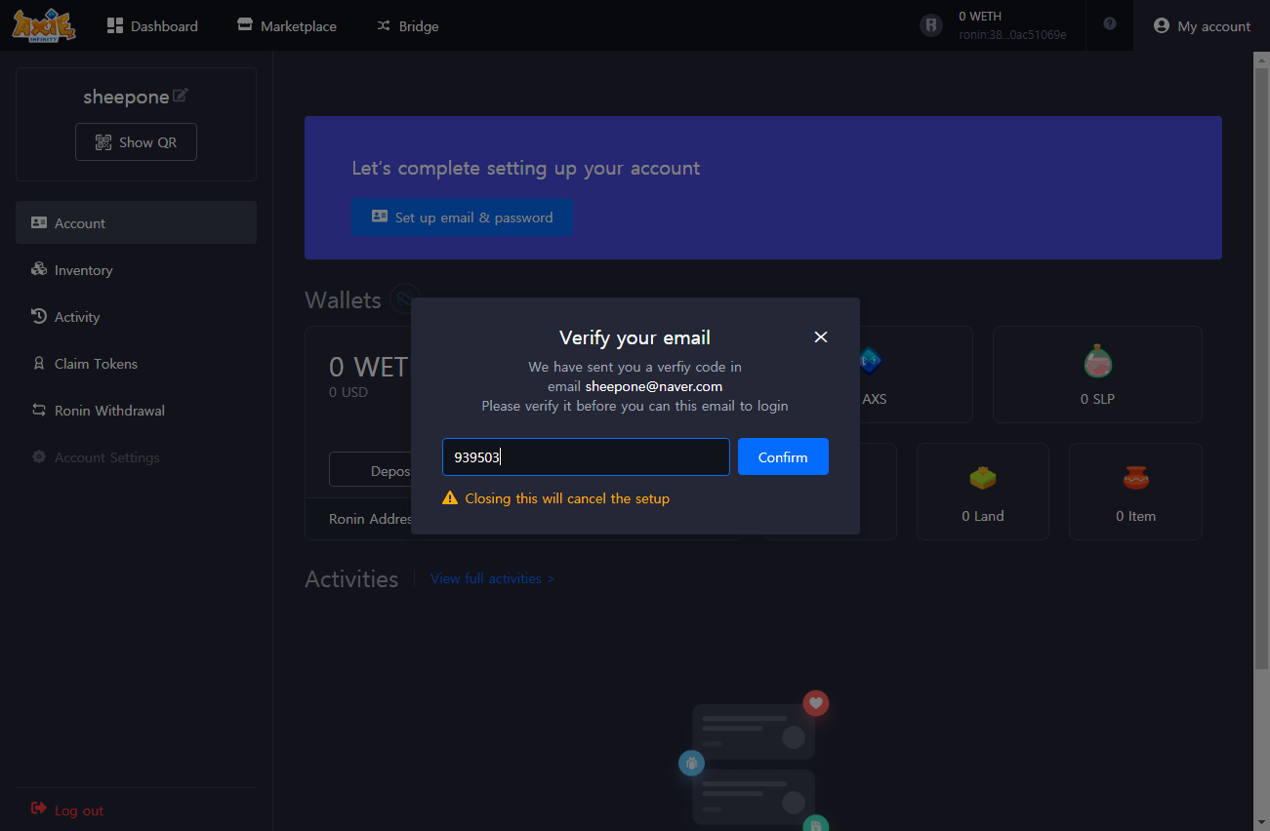The image size is (1270, 831).
Task: Click the My account avatar icon
Action: click(1162, 26)
